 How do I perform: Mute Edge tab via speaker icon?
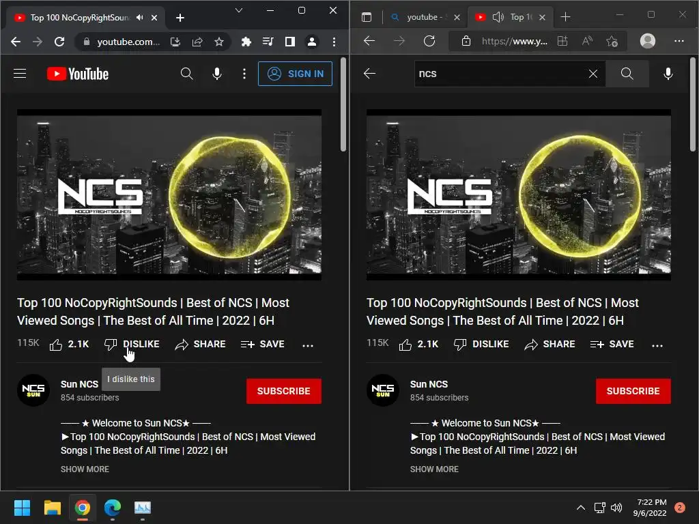[x=498, y=17]
